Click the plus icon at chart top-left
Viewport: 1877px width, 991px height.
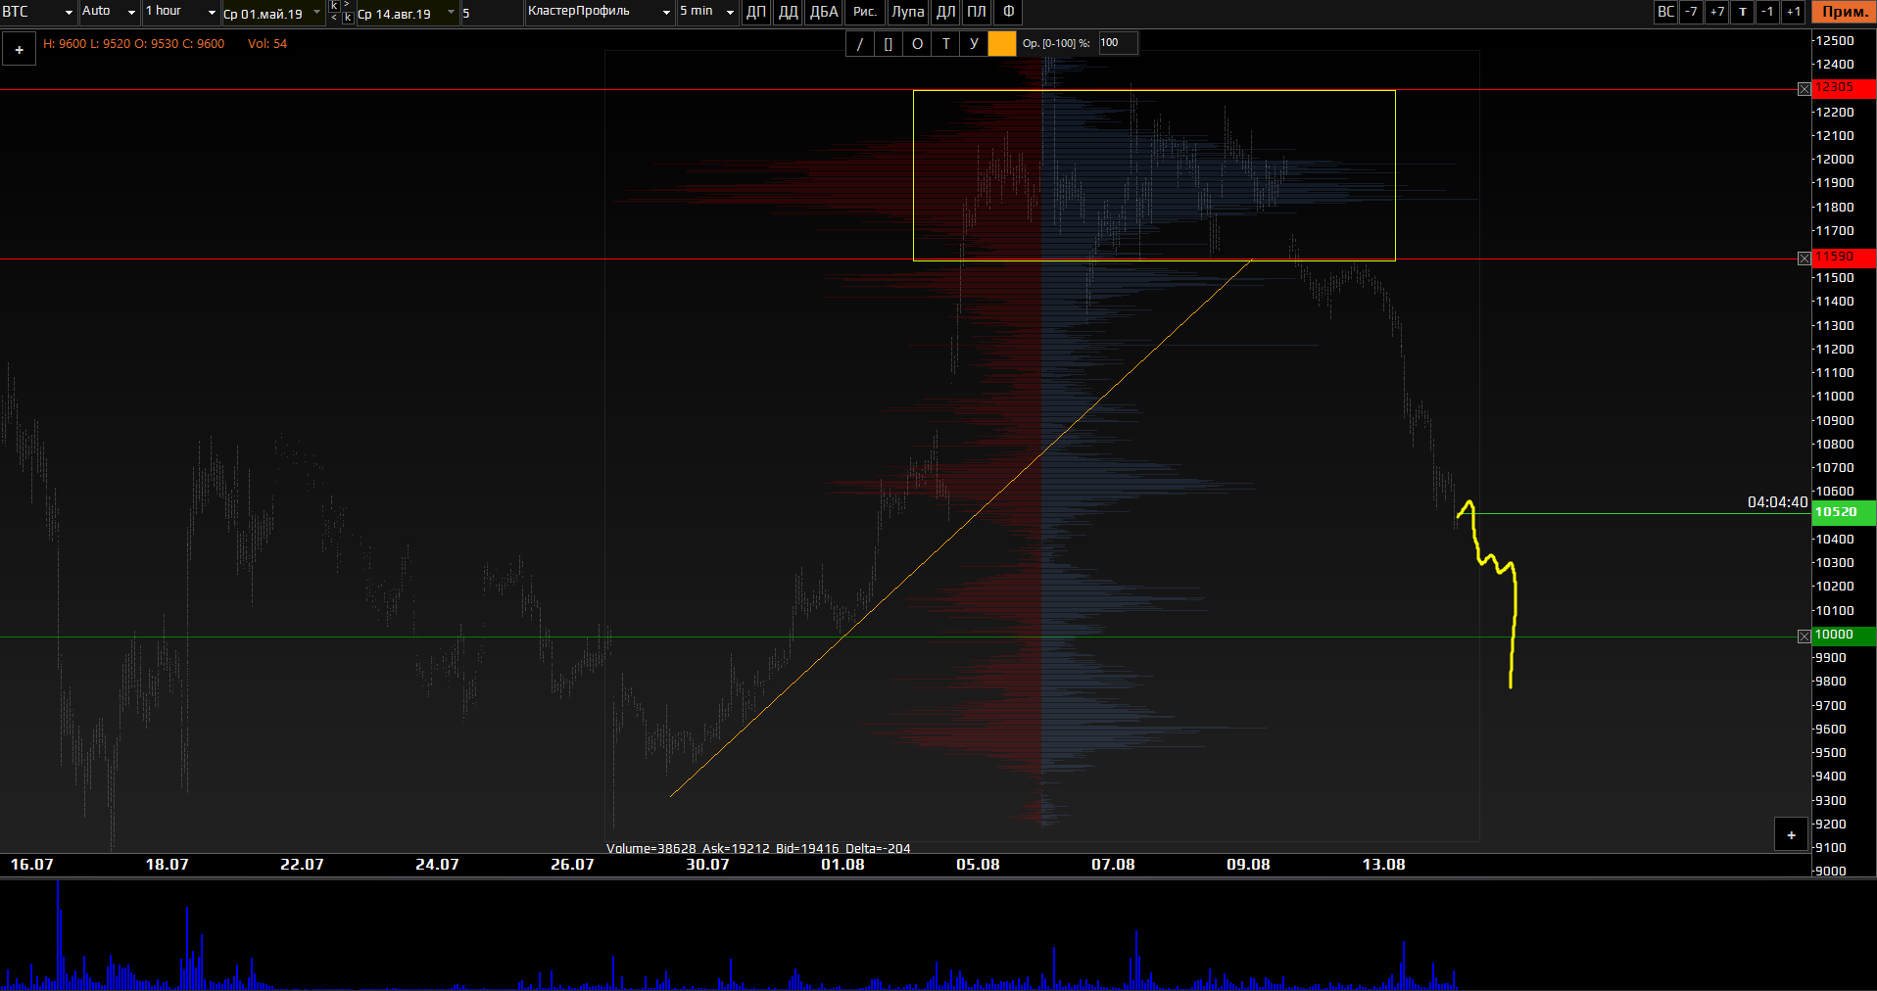point(19,49)
